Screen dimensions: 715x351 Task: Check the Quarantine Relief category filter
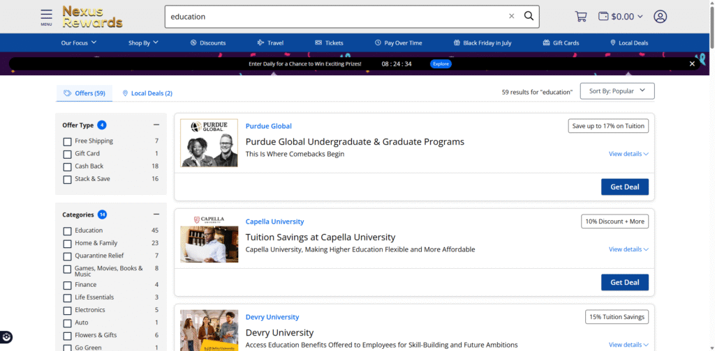click(x=67, y=256)
